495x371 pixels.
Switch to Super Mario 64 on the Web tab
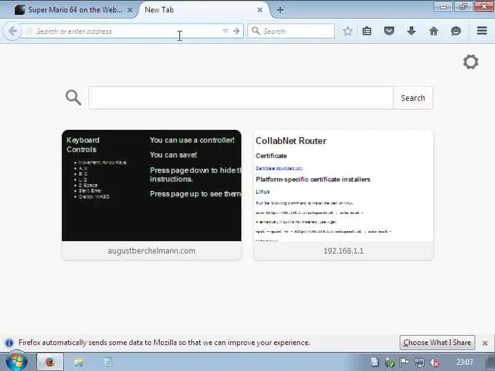[74, 10]
